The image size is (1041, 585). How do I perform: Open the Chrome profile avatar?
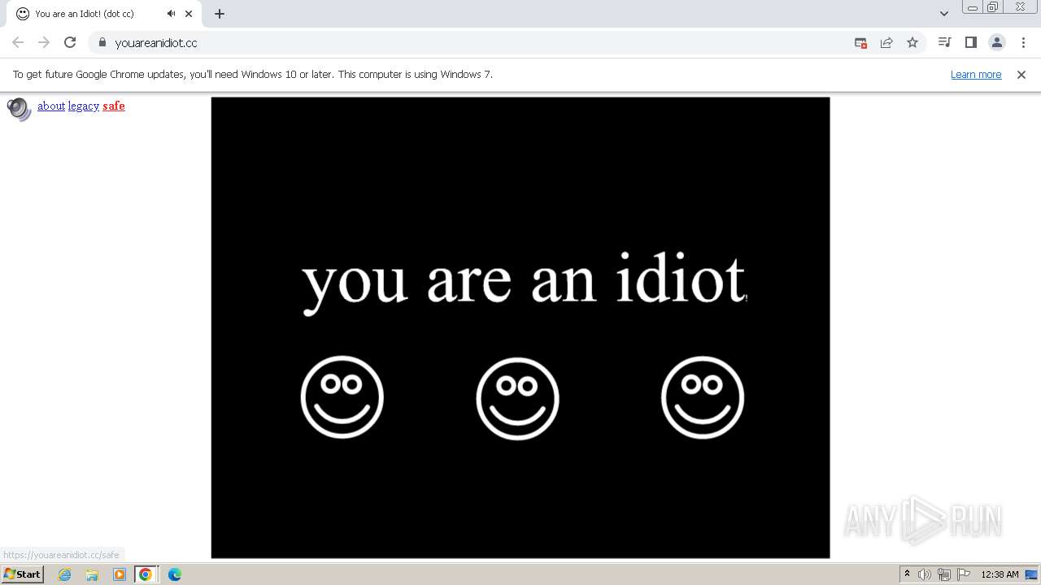[x=997, y=42]
